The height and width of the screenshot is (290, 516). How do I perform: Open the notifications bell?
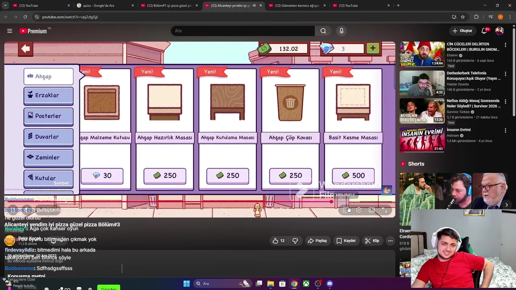[484, 31]
